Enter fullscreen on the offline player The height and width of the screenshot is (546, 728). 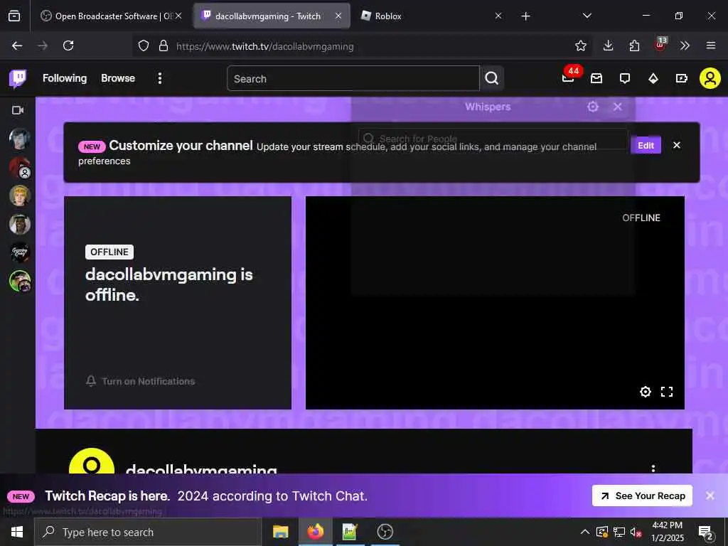(x=667, y=392)
